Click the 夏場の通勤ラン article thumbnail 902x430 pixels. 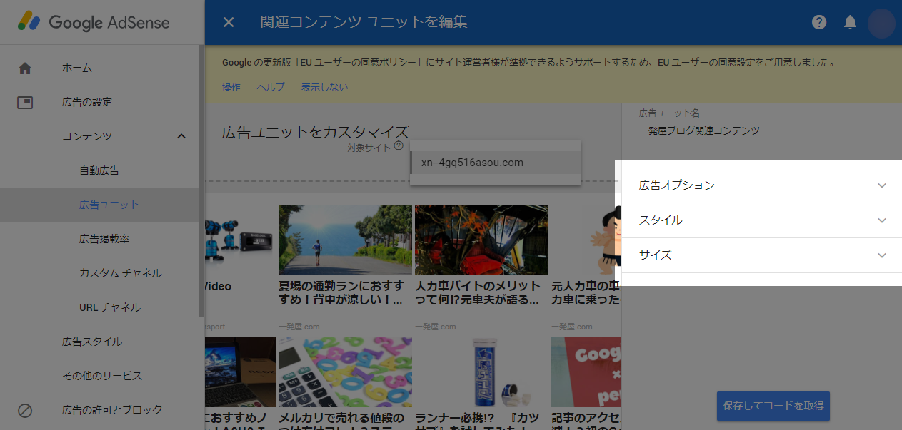(x=344, y=240)
